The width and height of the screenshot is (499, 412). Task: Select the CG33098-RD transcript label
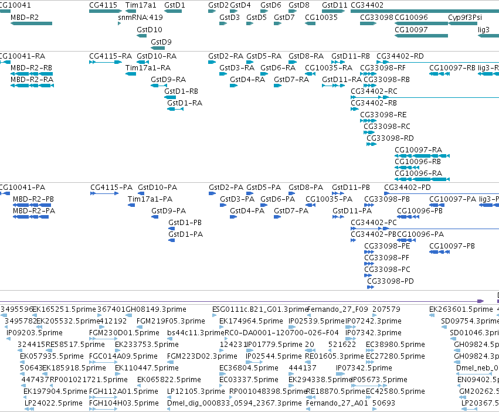coord(390,138)
